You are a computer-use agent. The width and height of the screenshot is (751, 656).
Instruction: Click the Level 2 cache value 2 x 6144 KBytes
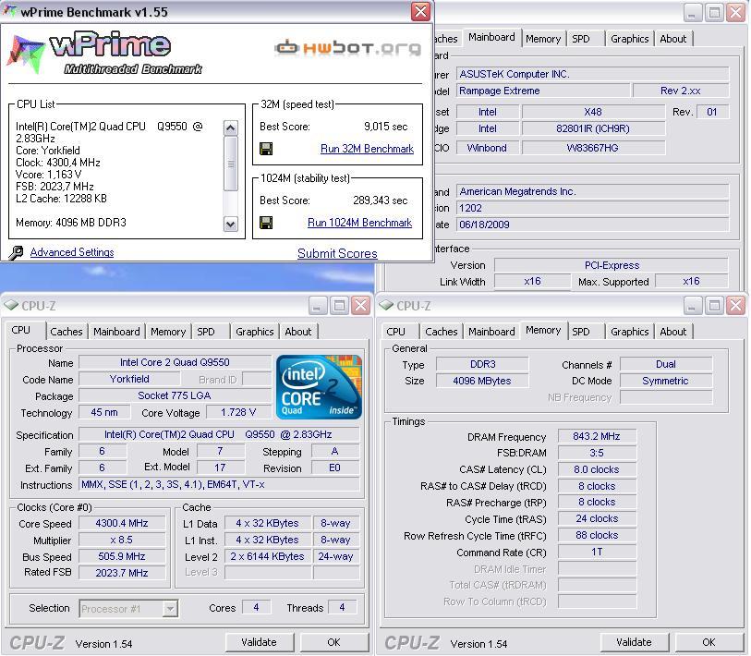267,556
